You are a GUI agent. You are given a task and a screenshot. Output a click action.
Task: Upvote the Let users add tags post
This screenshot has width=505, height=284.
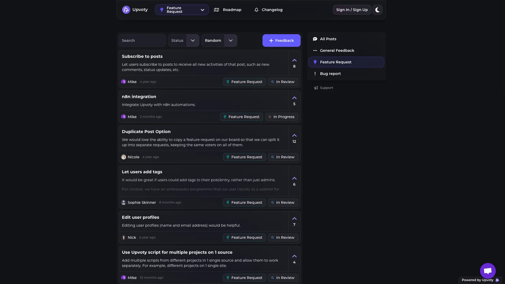coord(294,179)
